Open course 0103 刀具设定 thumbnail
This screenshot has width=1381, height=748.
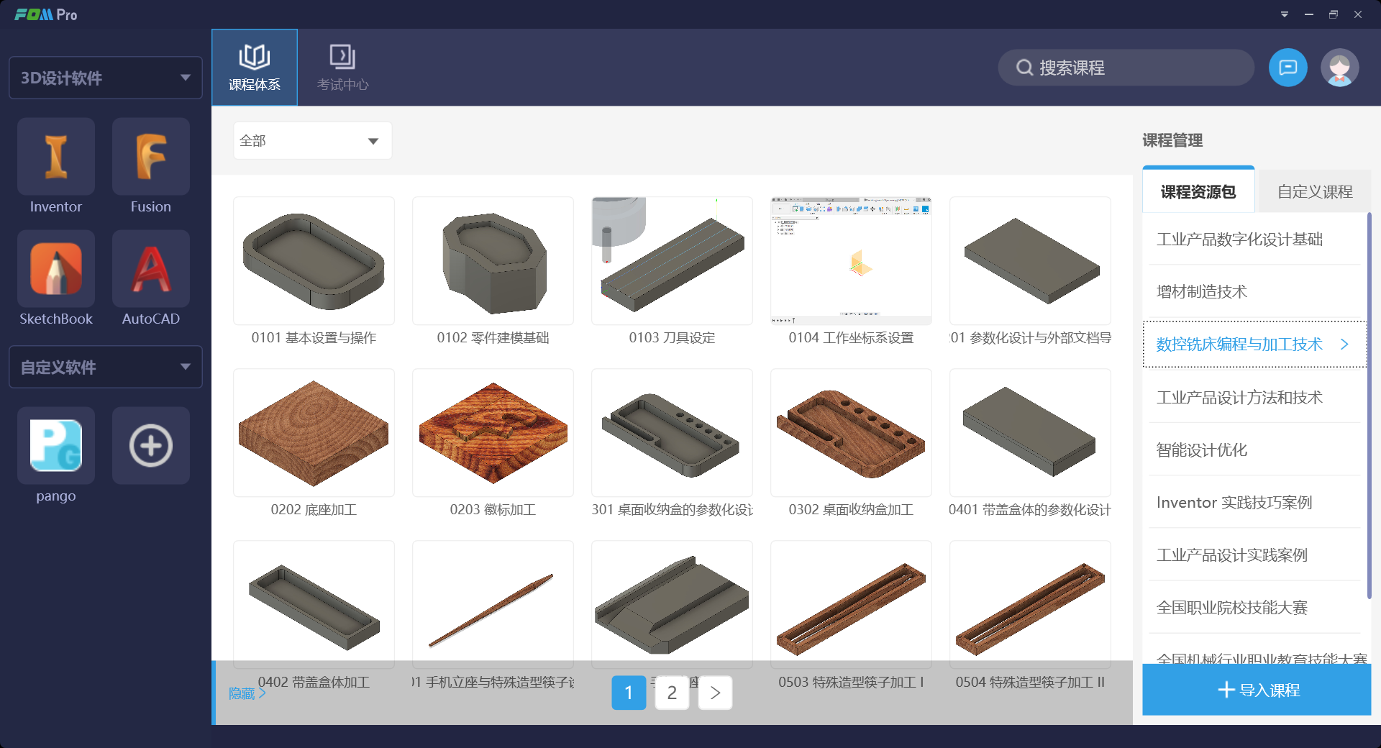coord(672,261)
